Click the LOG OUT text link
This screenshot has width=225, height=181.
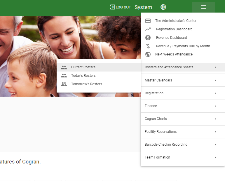(x=123, y=7)
